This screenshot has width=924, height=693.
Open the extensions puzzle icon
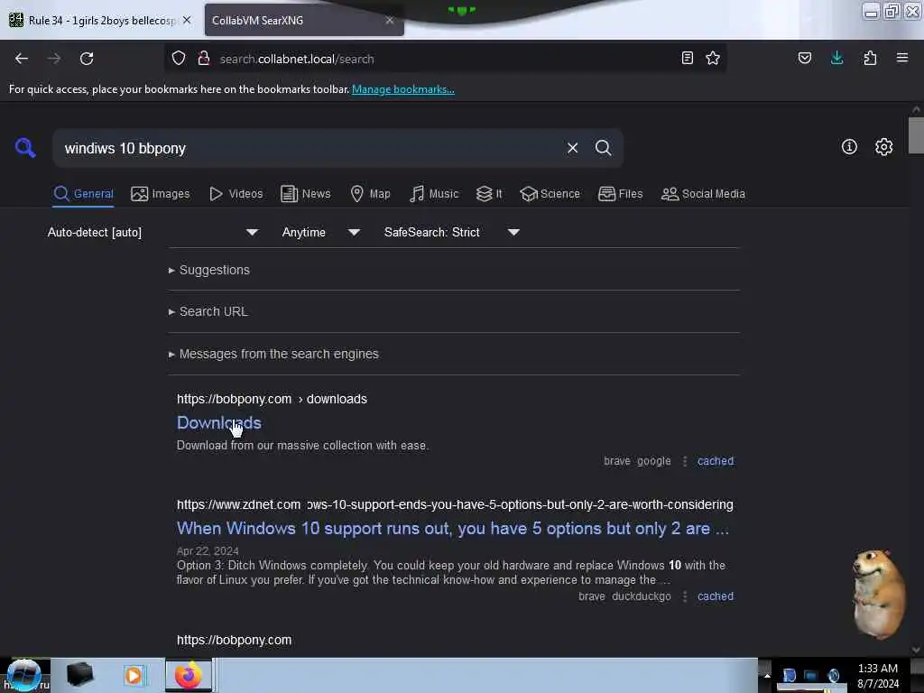[x=870, y=58]
